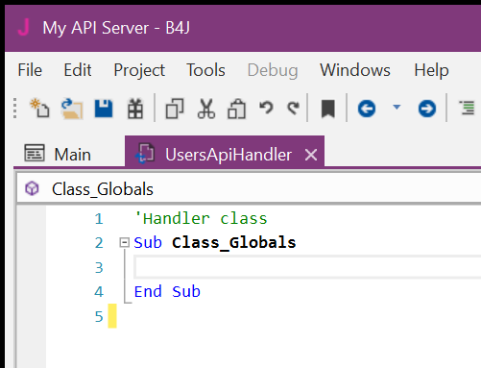Redo the last edit

pyautogui.click(x=293, y=108)
